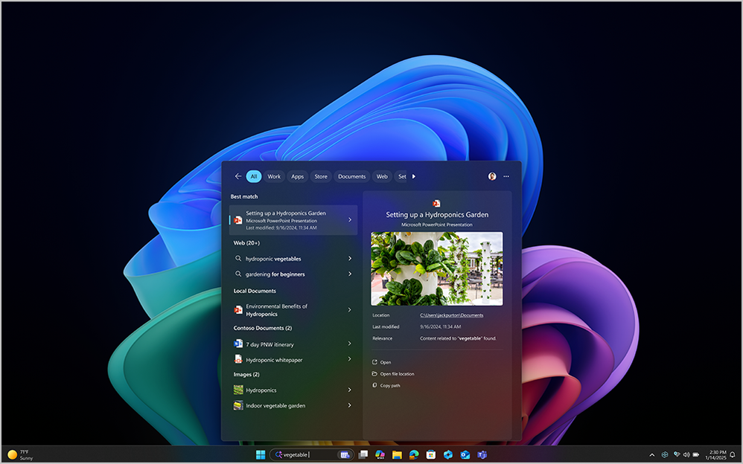
Task: Click the preview title Setting up a Hydroponics Garden
Action: pyautogui.click(x=437, y=215)
